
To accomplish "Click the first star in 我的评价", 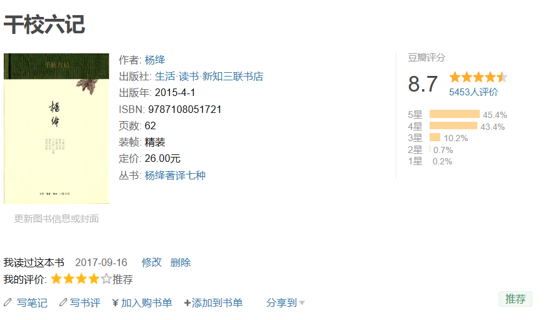I will click(x=56, y=279).
